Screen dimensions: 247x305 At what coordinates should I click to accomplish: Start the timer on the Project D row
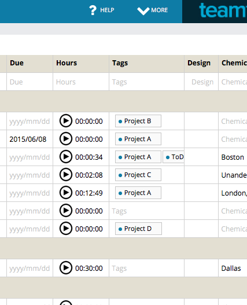click(x=66, y=229)
